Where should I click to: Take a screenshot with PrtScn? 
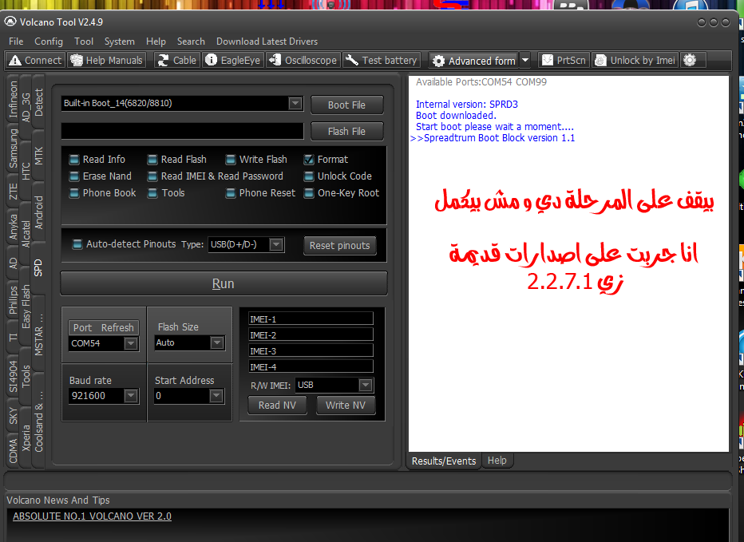coord(564,61)
